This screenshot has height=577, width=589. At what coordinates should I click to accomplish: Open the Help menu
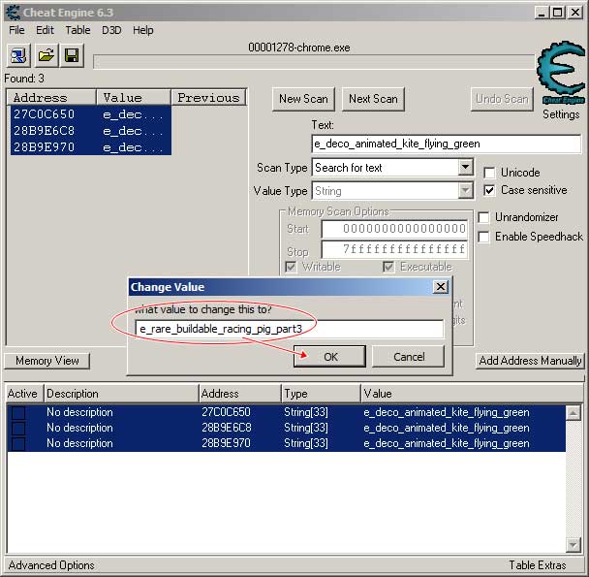pos(143,30)
